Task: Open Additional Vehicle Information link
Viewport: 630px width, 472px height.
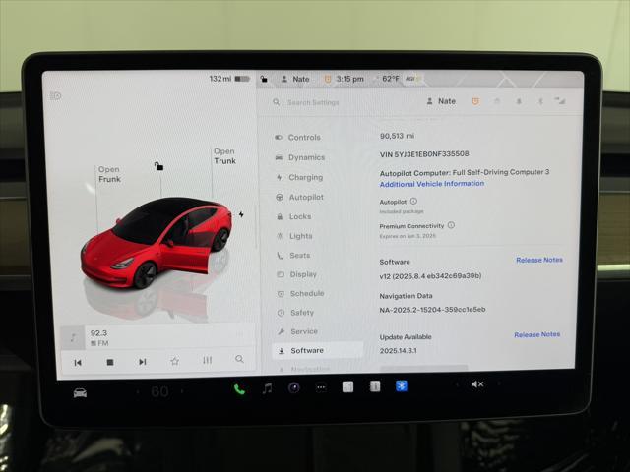Action: click(432, 184)
